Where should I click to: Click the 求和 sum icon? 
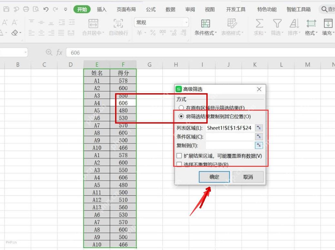(x=260, y=24)
